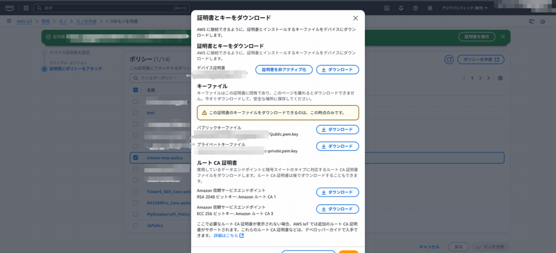Open the CloudShell terminal icon
The image size is (556, 253).
point(387,8)
